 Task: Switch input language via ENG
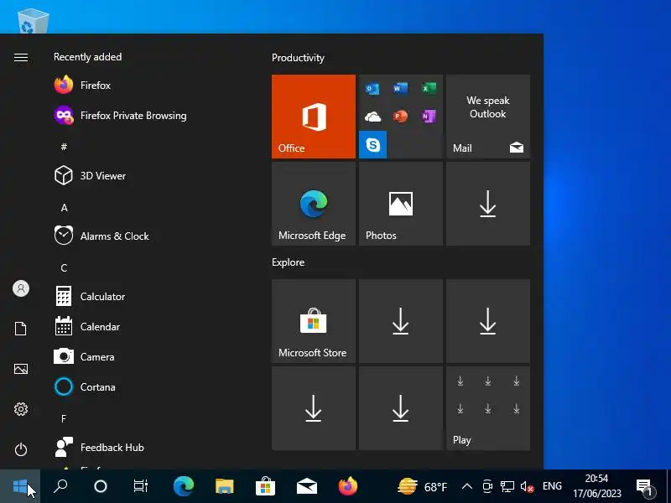[552, 486]
